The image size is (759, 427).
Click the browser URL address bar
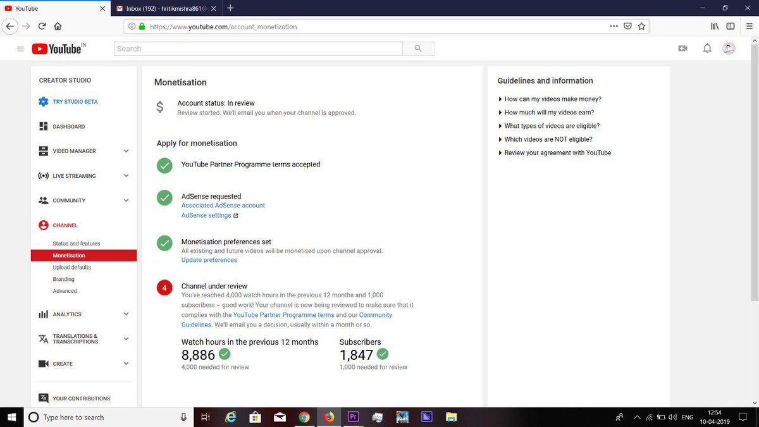(x=386, y=27)
